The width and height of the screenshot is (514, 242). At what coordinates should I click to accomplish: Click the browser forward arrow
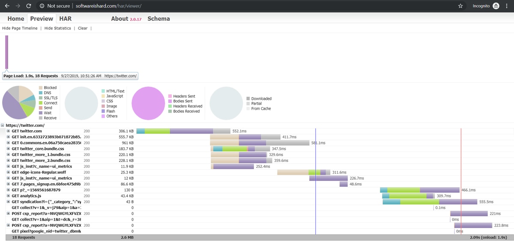pyautogui.click(x=18, y=6)
